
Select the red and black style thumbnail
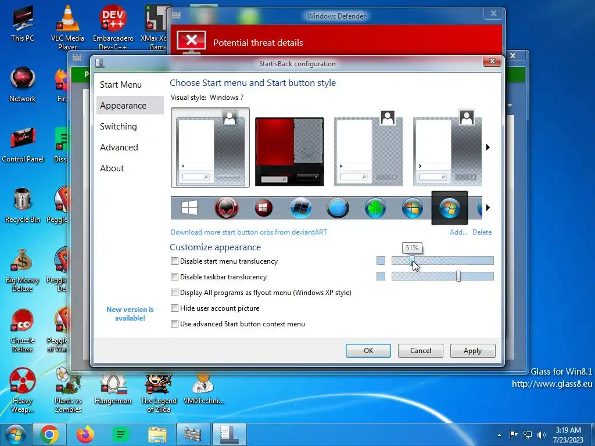click(289, 152)
